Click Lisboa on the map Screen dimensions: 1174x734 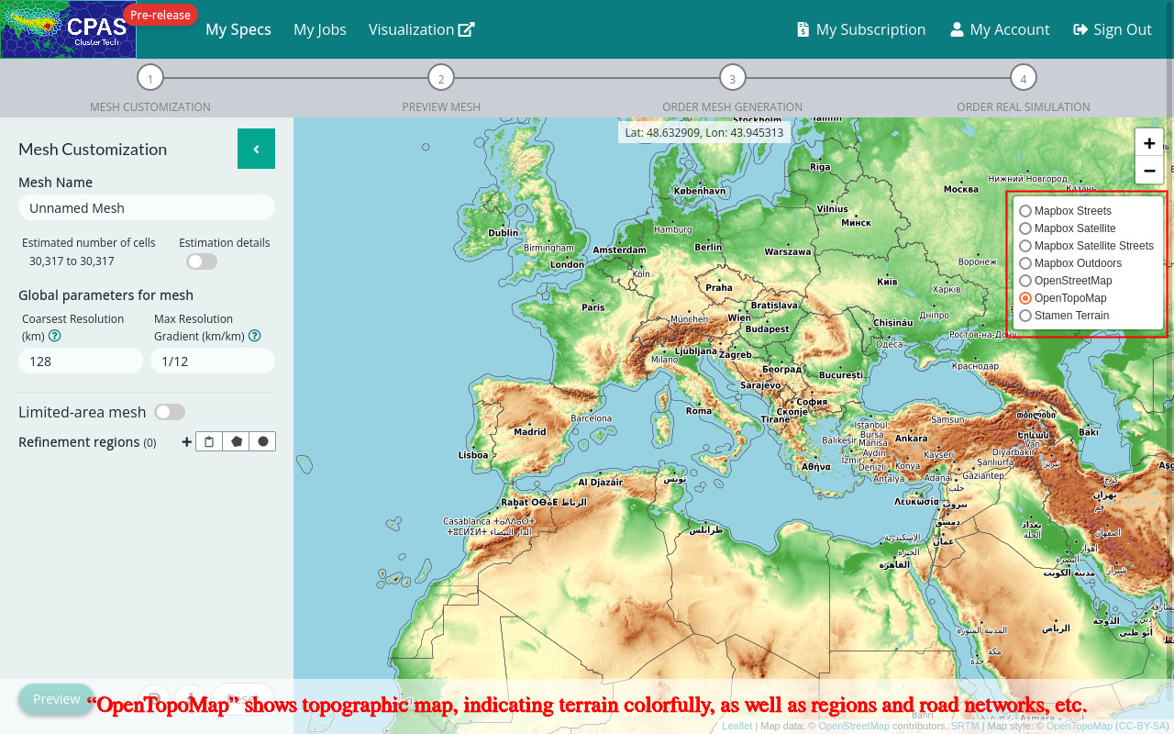click(x=473, y=455)
